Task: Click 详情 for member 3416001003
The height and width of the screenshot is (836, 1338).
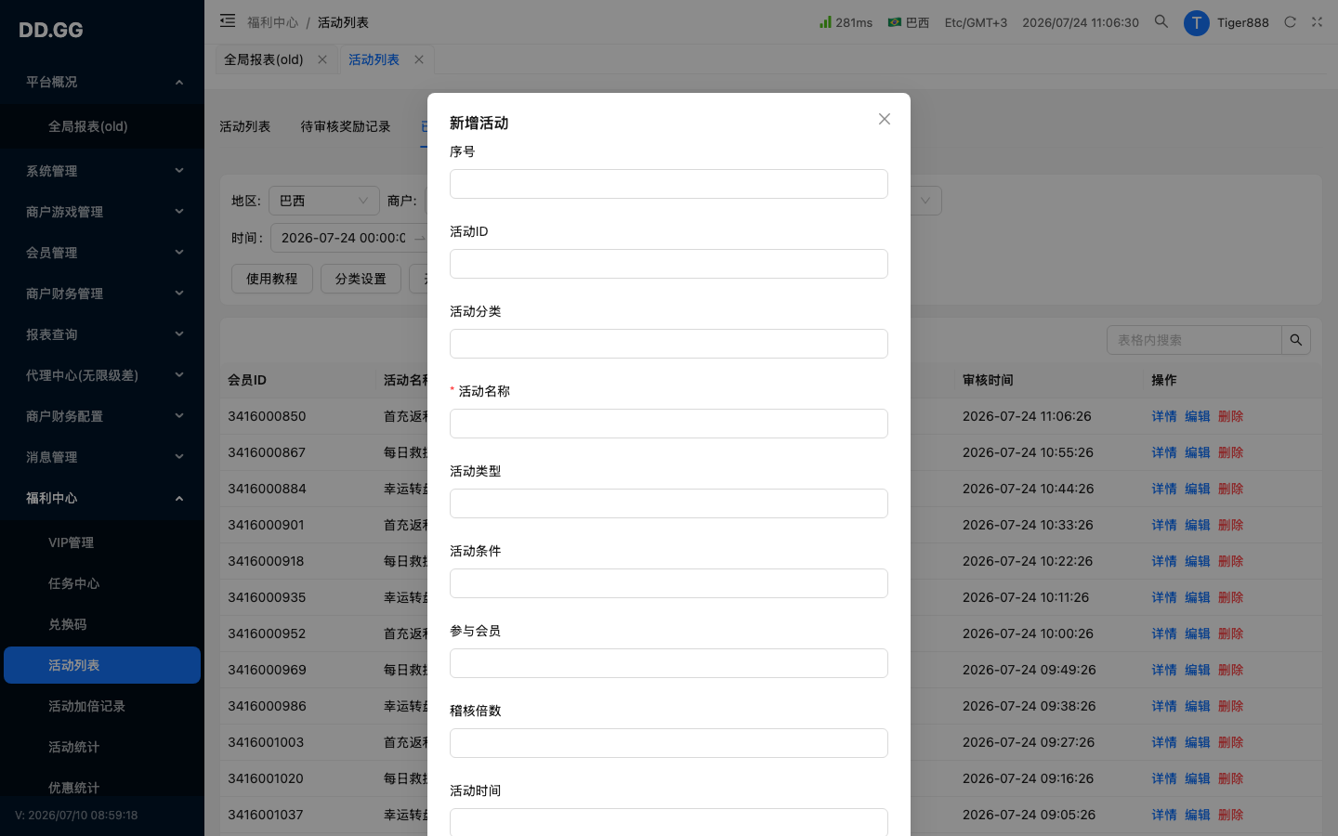Action: (1163, 742)
